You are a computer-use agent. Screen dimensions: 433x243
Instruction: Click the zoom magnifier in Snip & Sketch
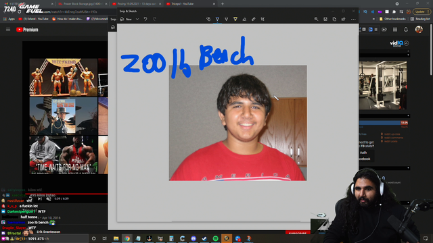(316, 20)
